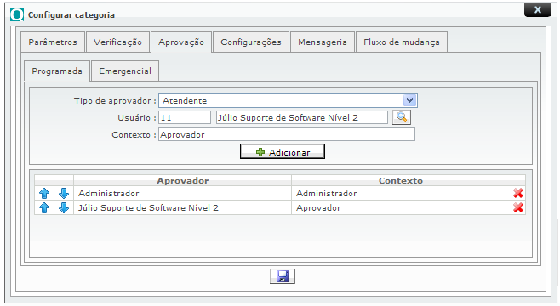Screen dimensions: 560x306
Task: Move Júlio Suporte row up with arrow
Action: click(44, 207)
